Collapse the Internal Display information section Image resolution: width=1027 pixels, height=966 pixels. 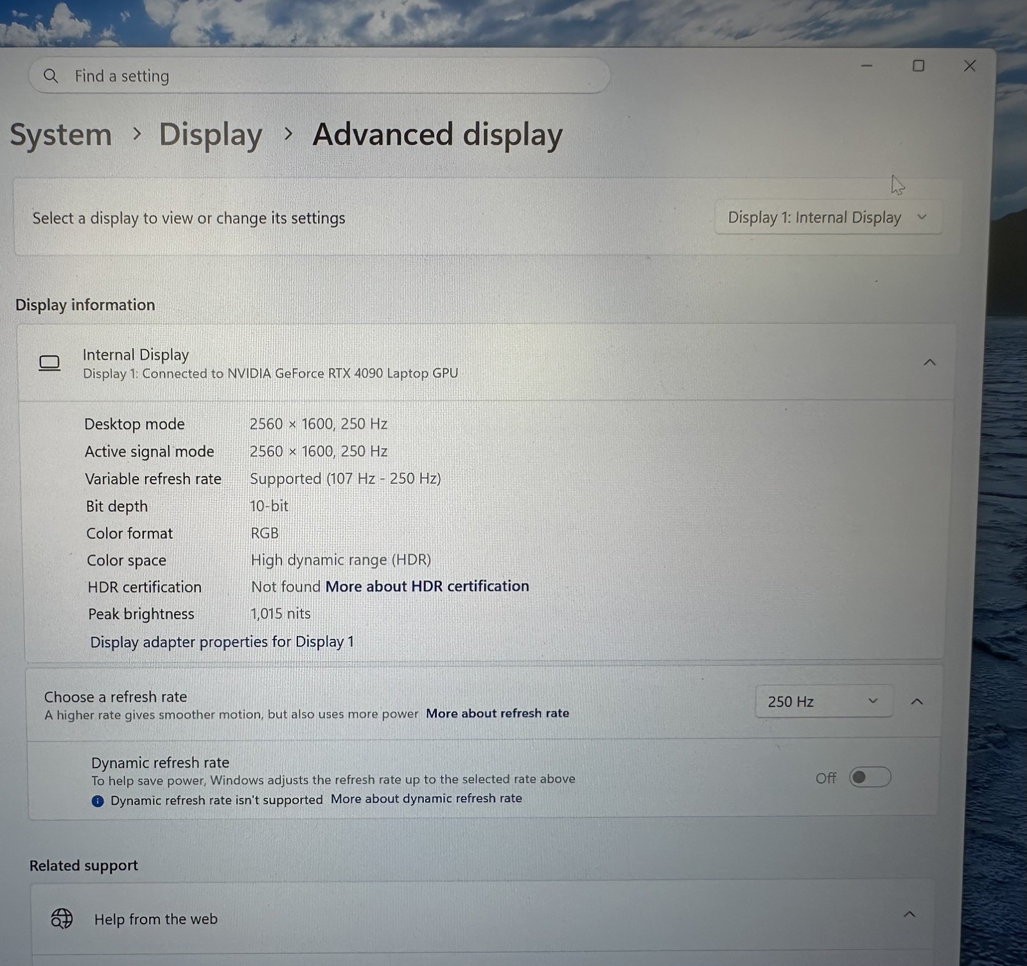(929, 363)
